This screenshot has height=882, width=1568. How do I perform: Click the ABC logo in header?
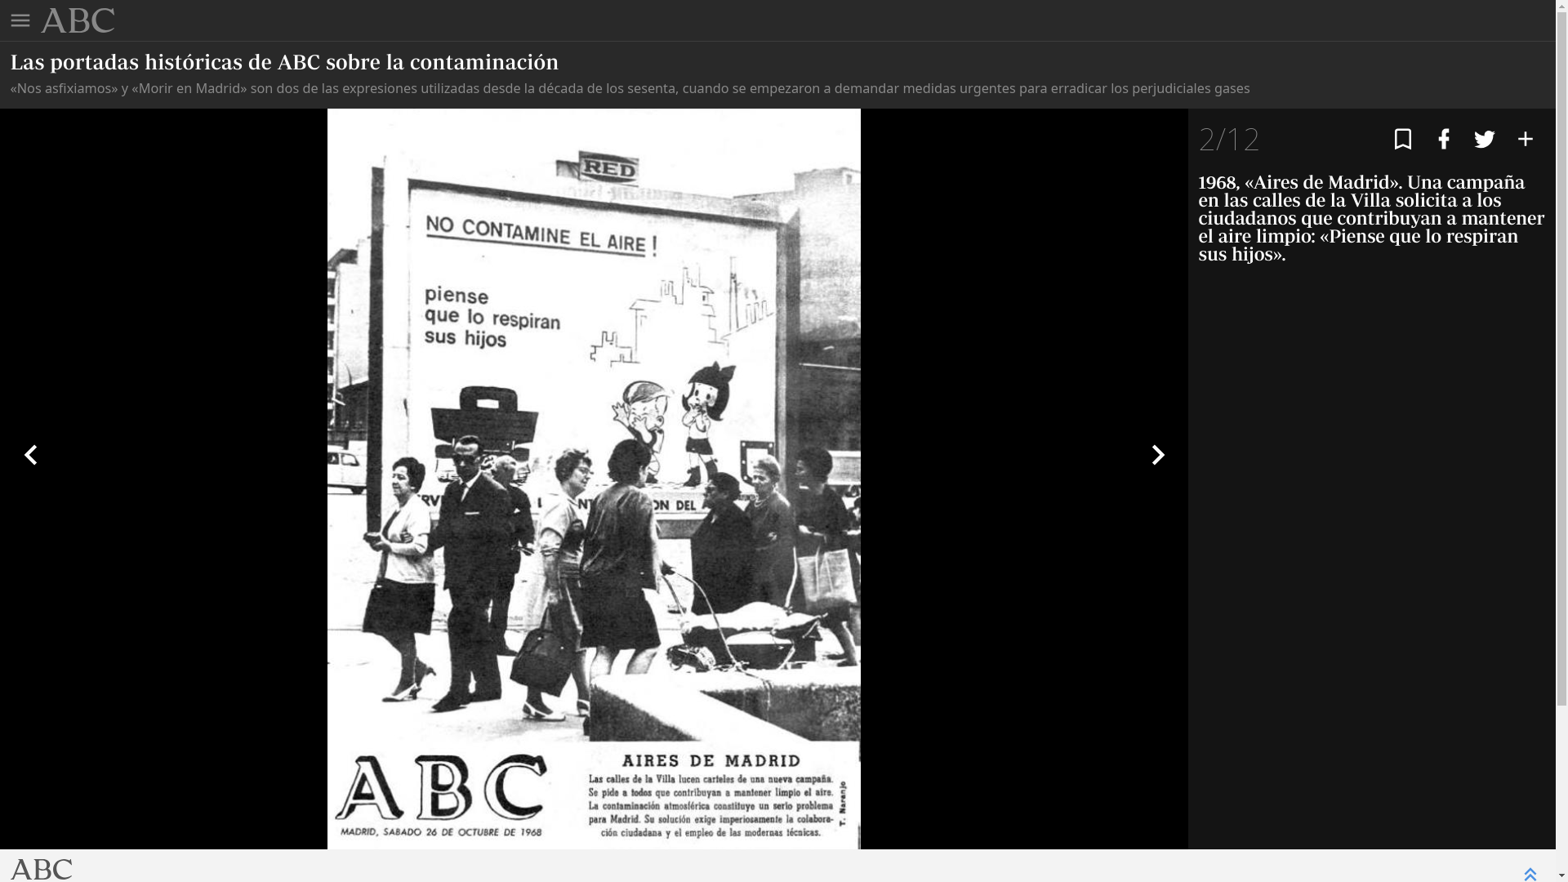(78, 20)
